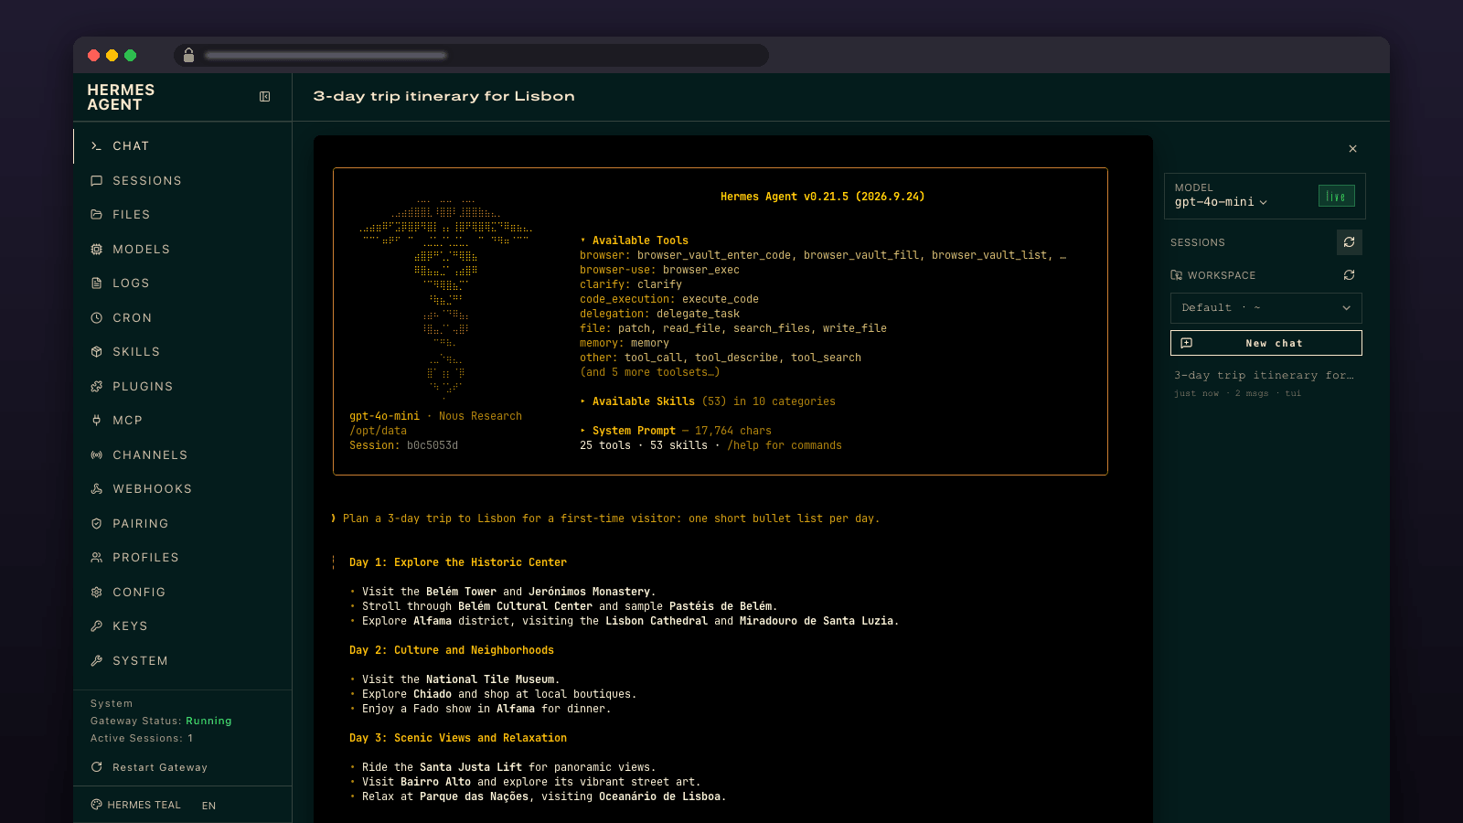This screenshot has height=823, width=1463.
Task: Click the Day 3: Scenic Views heading
Action: coord(458,738)
